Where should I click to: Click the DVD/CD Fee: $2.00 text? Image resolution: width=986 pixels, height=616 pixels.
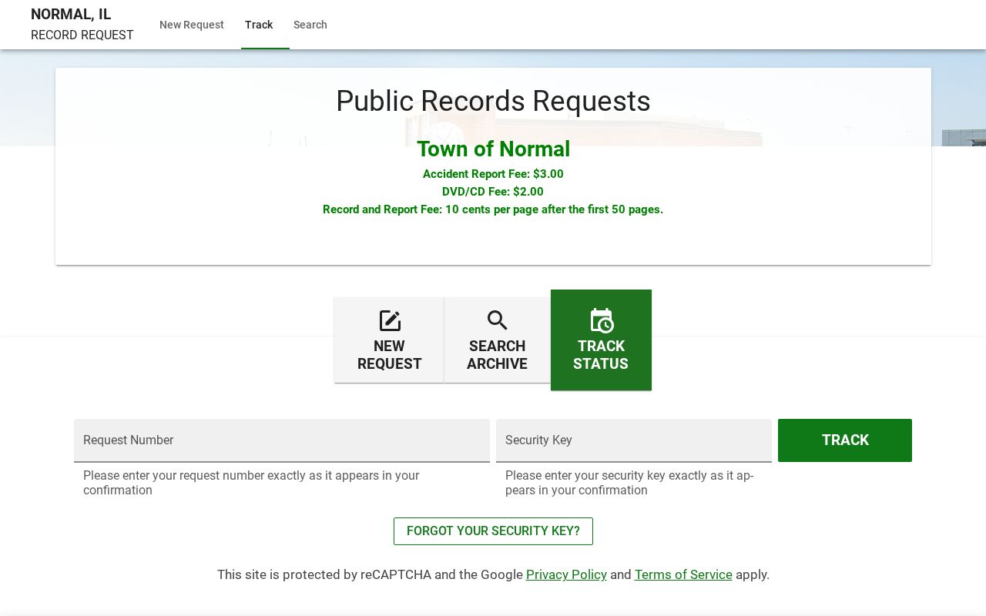click(493, 192)
